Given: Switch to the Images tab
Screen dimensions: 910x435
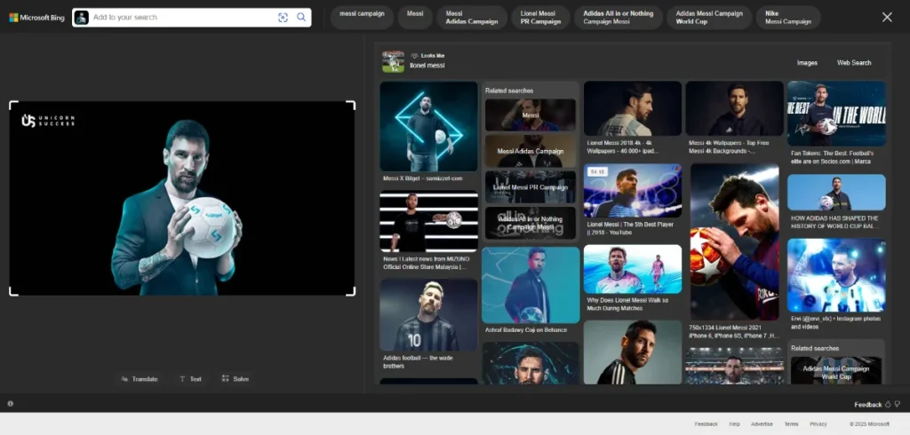Looking at the screenshot, I should click(x=807, y=63).
